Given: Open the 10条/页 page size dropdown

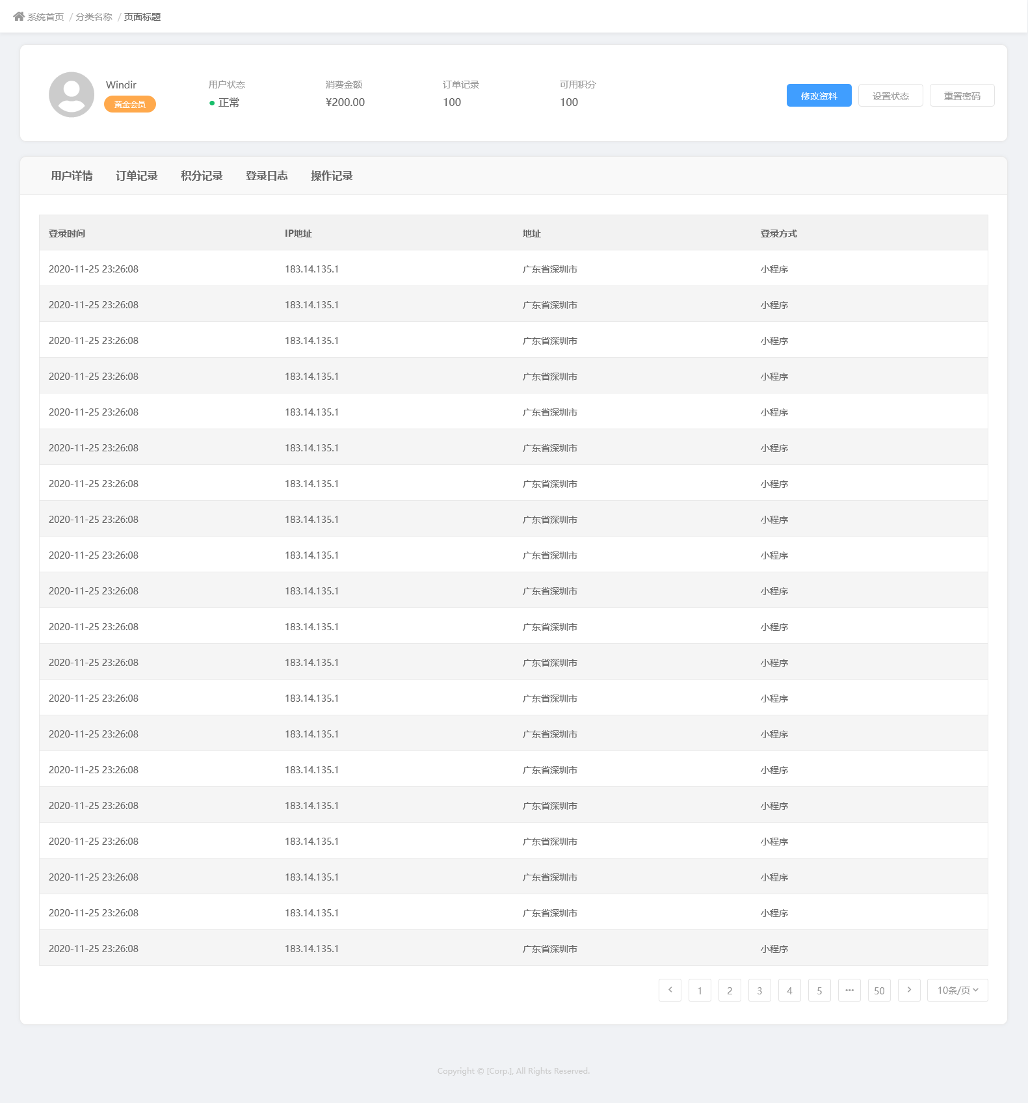Looking at the screenshot, I should click(x=957, y=990).
